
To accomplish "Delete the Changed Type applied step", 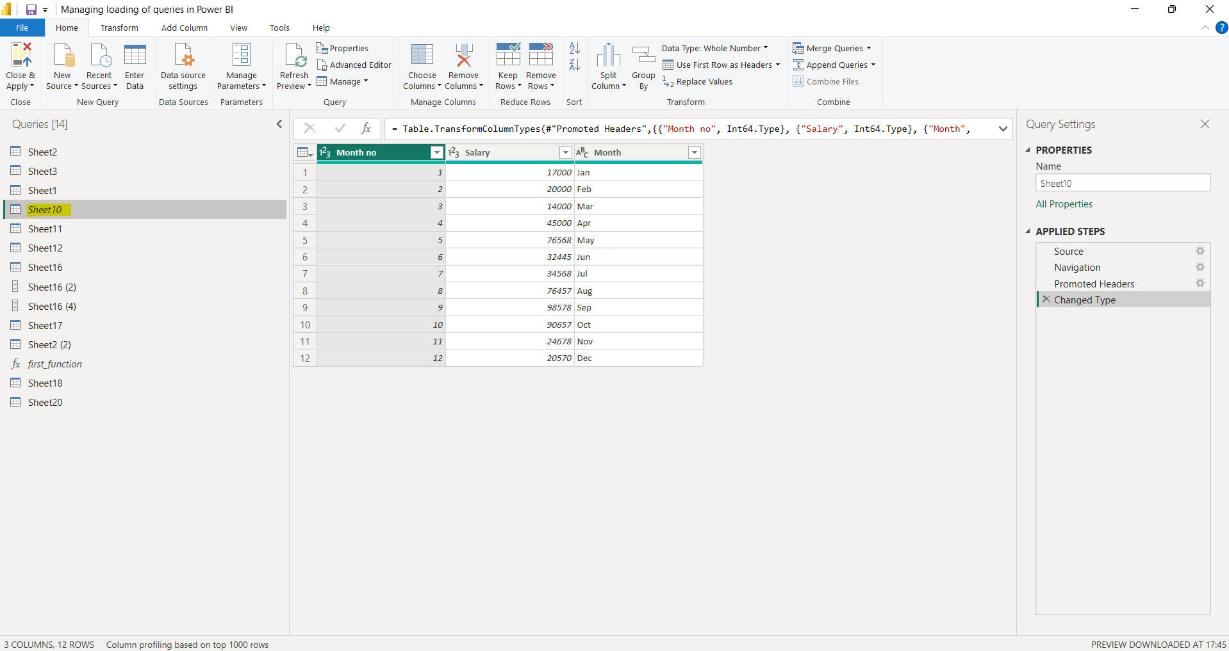I will [x=1044, y=300].
